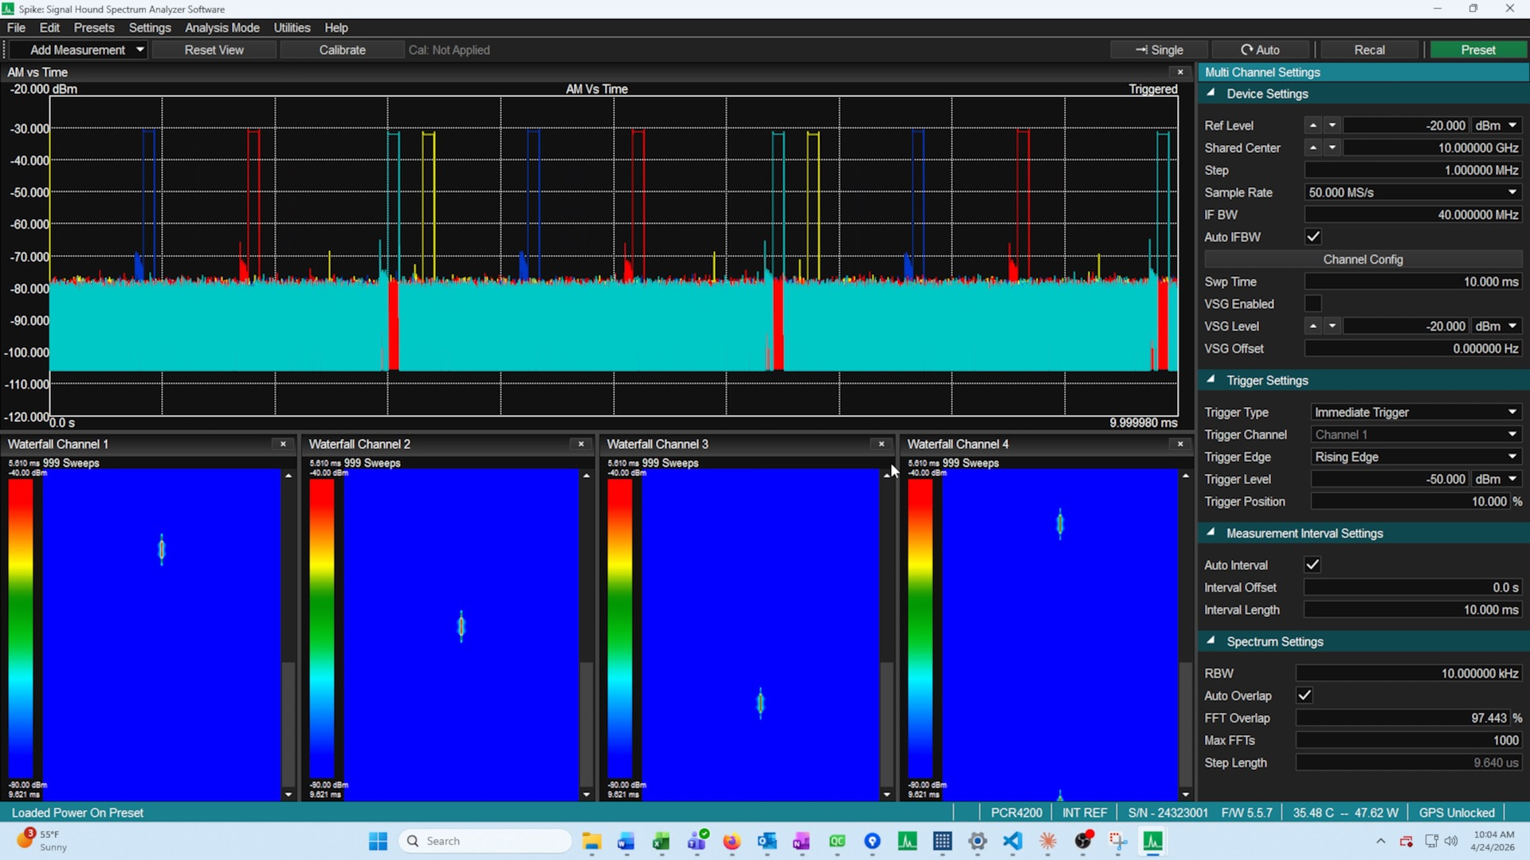Open Sample Rate dropdown
The image size is (1530, 860).
point(1414,193)
